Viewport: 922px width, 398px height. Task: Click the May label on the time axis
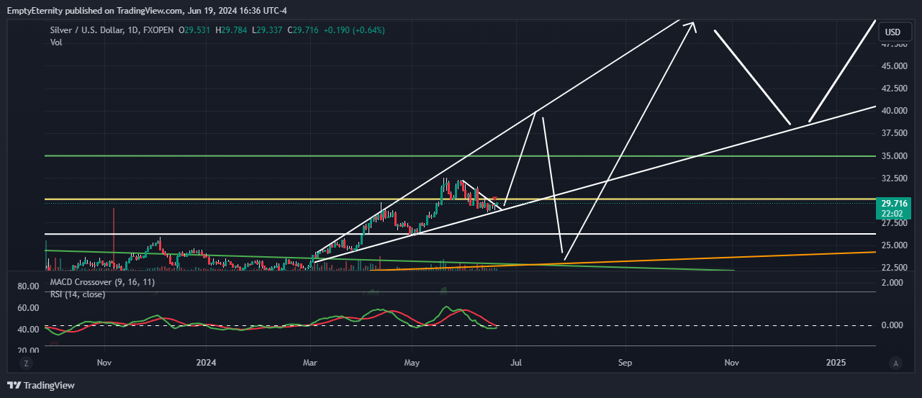pyautogui.click(x=412, y=363)
